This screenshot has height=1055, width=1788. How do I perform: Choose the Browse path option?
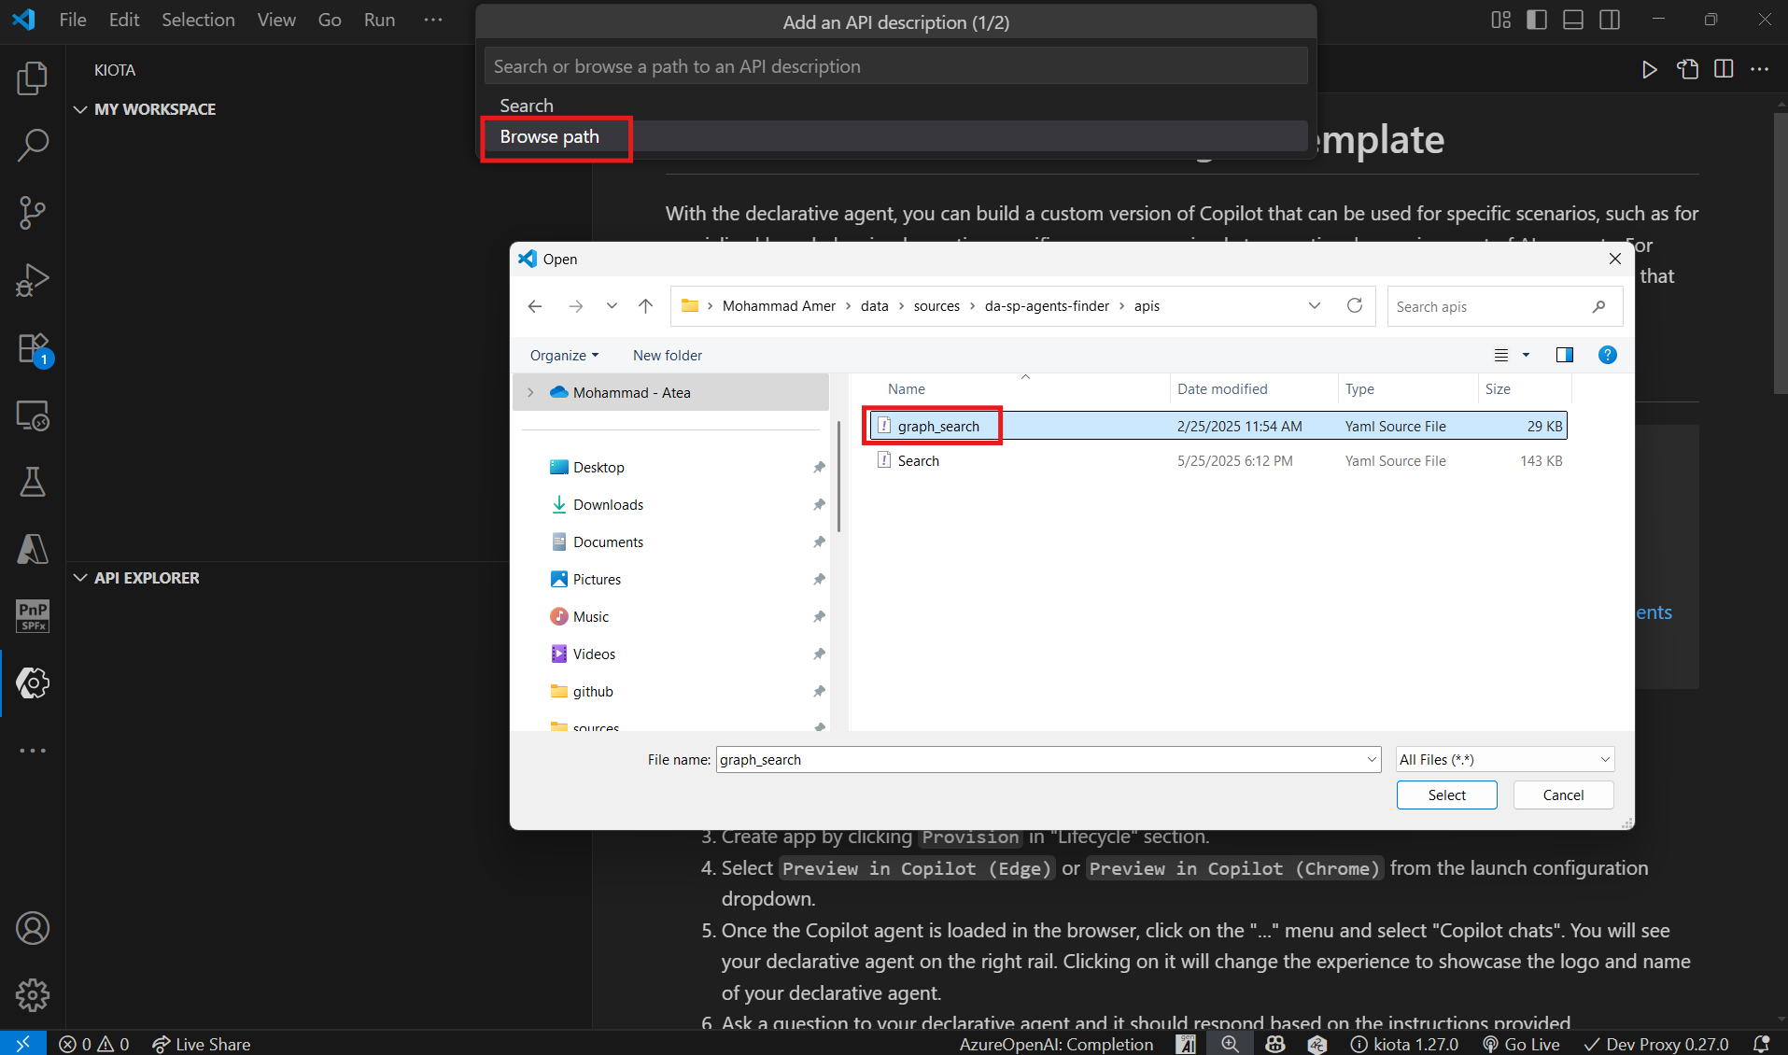coord(549,137)
